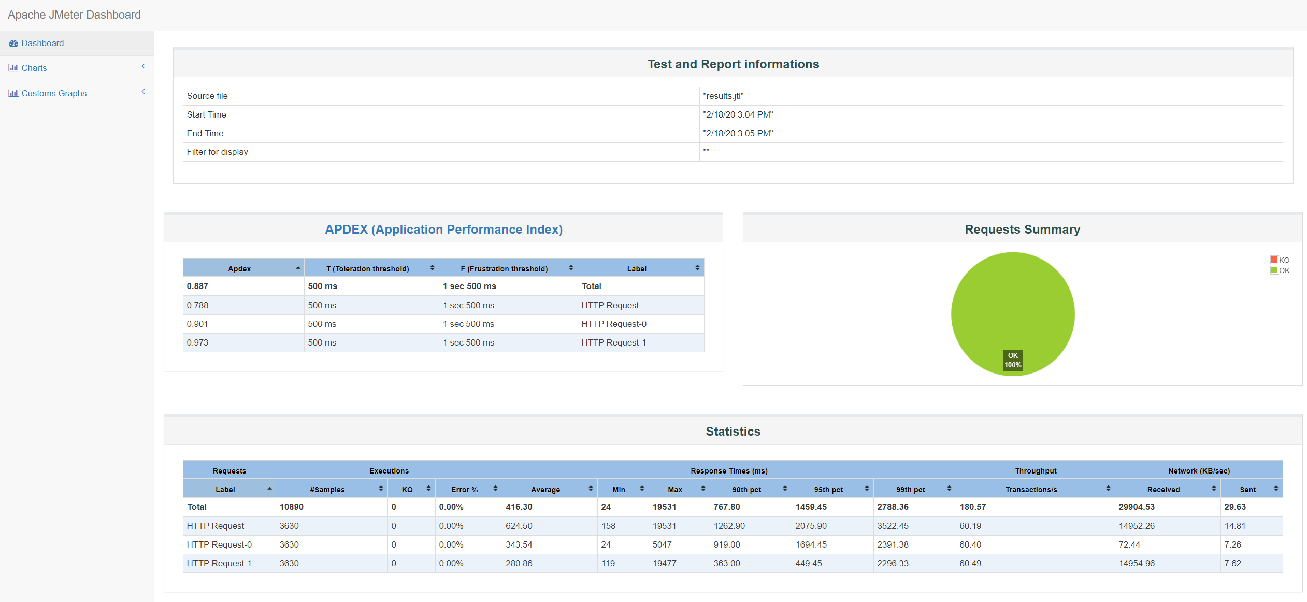Sort statistics table by Label column arrow

click(x=269, y=489)
